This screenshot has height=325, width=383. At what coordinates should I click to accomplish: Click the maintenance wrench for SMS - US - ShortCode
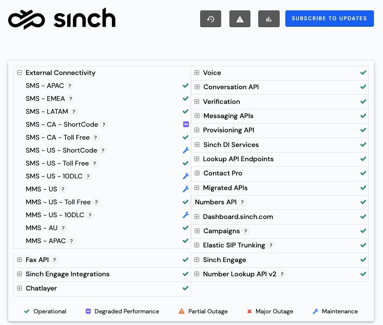tap(186, 150)
